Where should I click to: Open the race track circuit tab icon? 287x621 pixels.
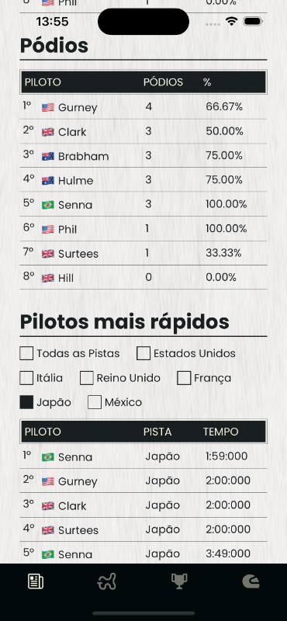(x=107, y=581)
